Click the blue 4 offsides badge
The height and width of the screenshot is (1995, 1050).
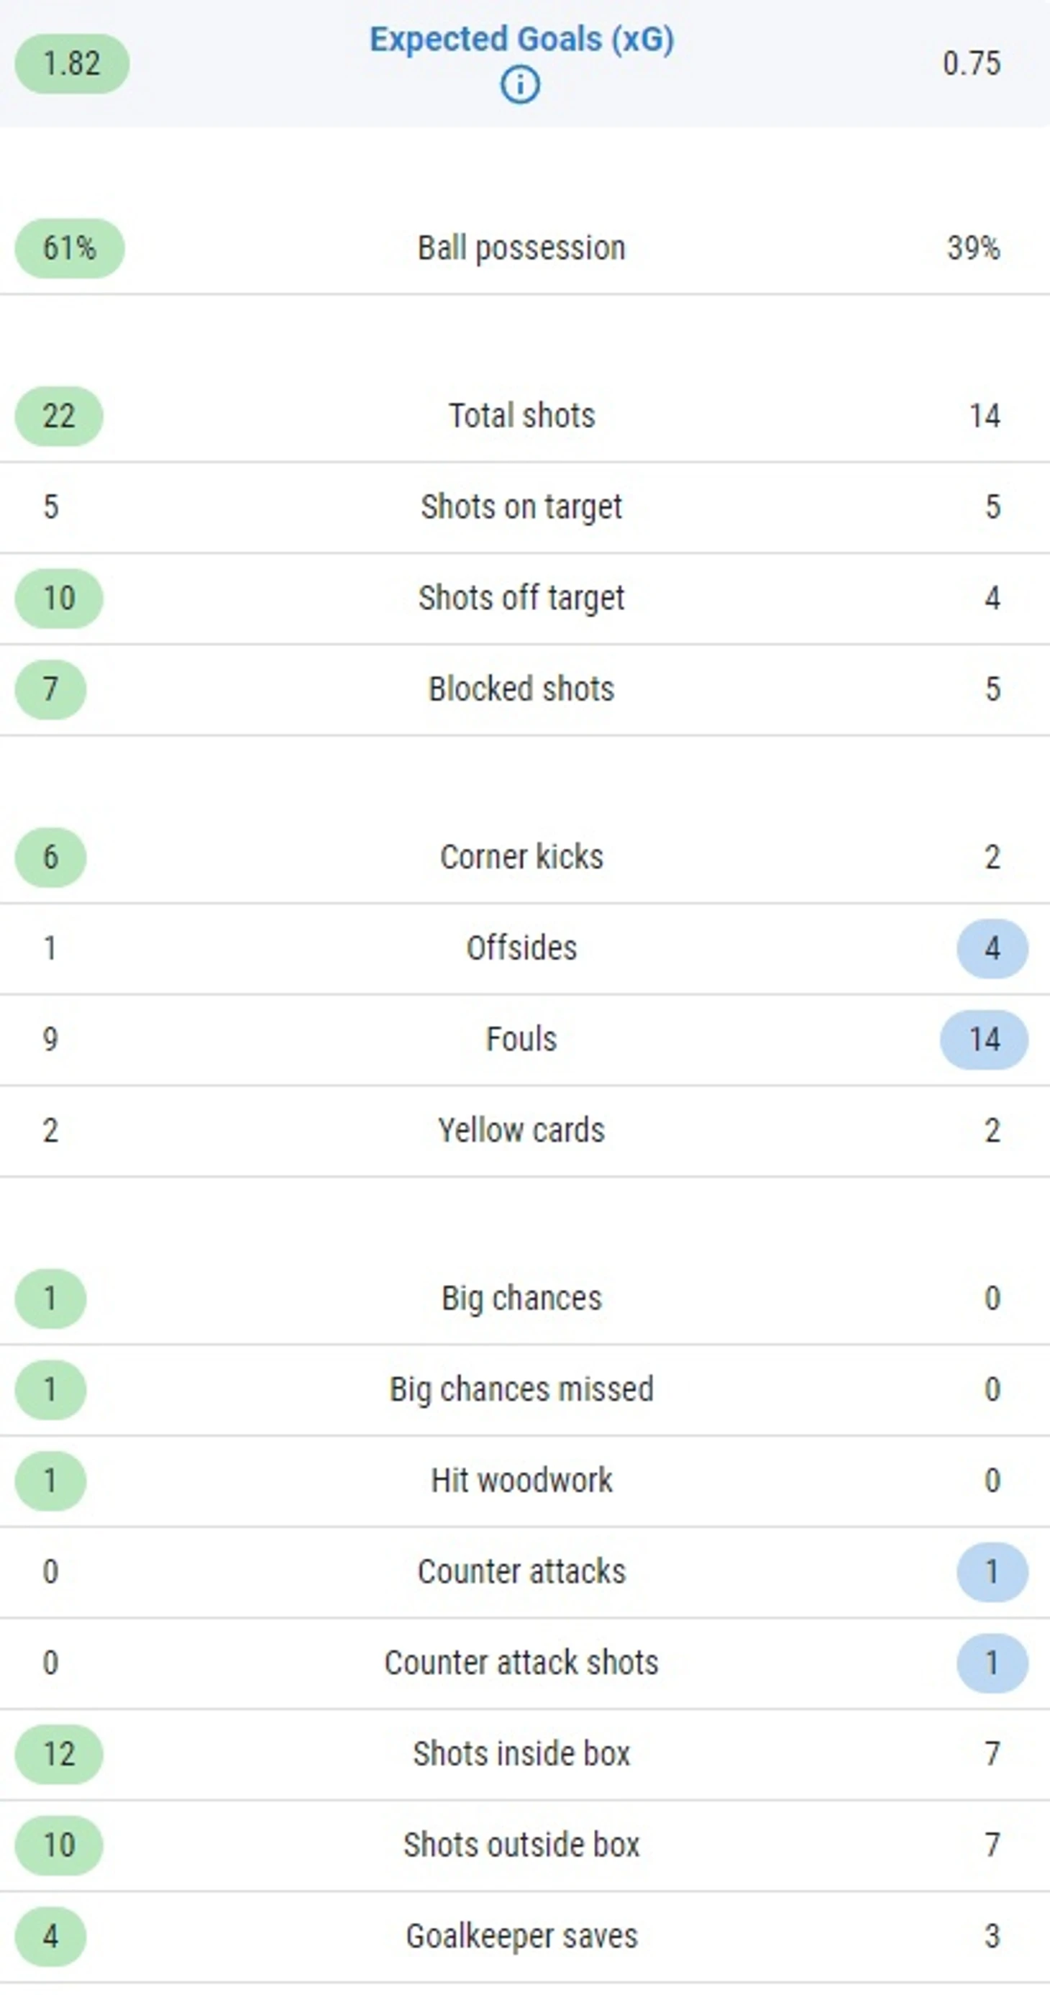[x=992, y=949]
